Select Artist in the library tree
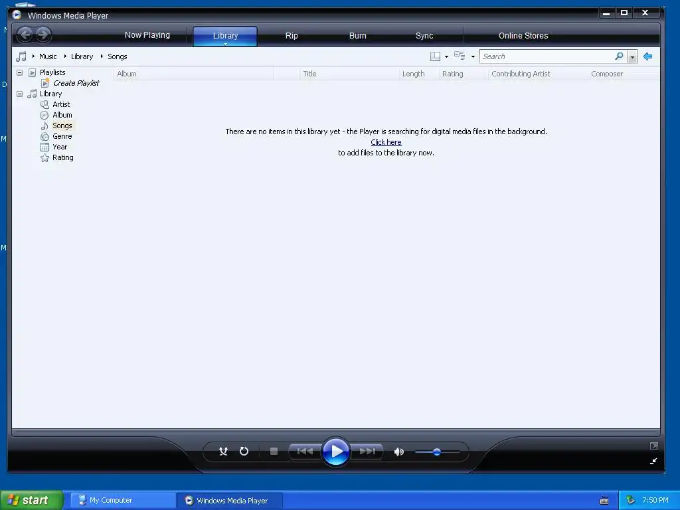680x510 pixels. 61,104
